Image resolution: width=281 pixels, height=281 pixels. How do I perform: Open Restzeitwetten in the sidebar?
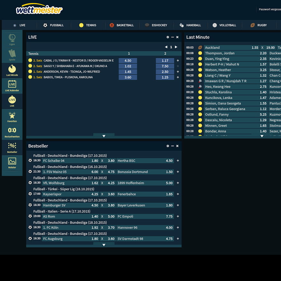click(12, 132)
